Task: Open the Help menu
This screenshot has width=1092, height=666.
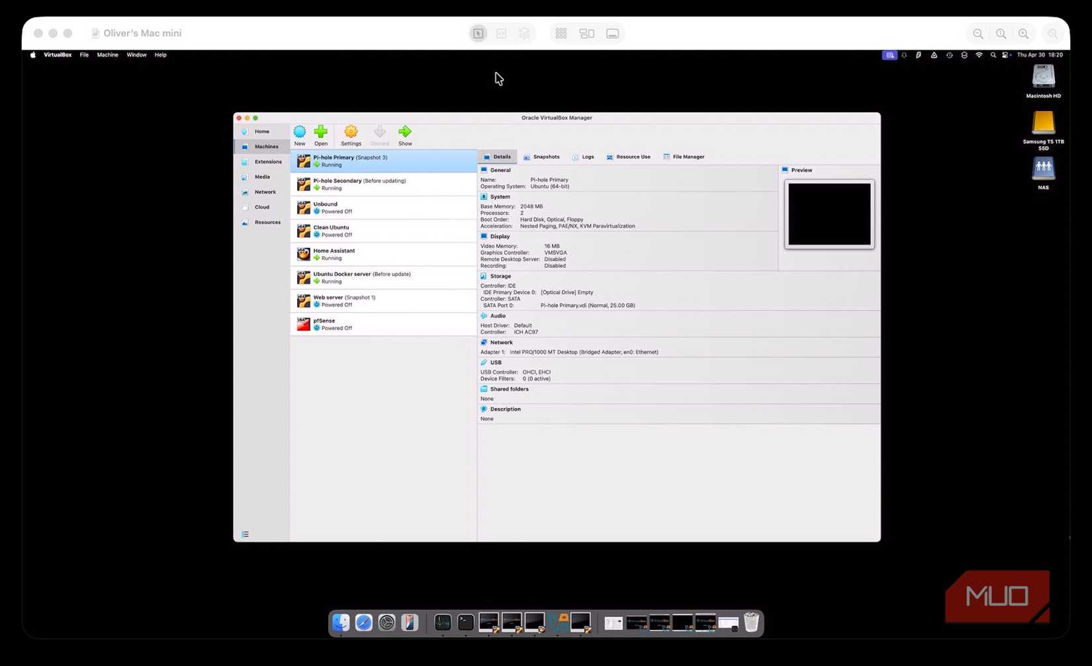Action: click(160, 55)
